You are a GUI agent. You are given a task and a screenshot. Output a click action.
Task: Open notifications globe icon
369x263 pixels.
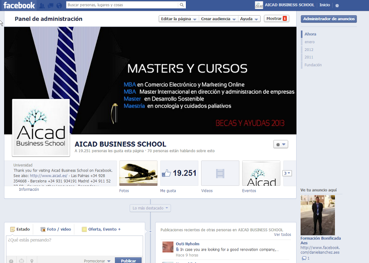coord(59,6)
